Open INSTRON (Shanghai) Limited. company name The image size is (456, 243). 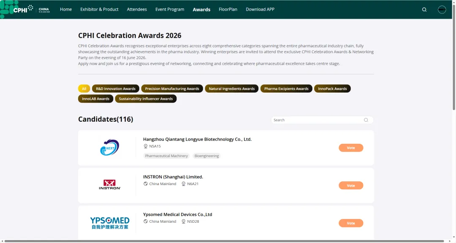173,177
